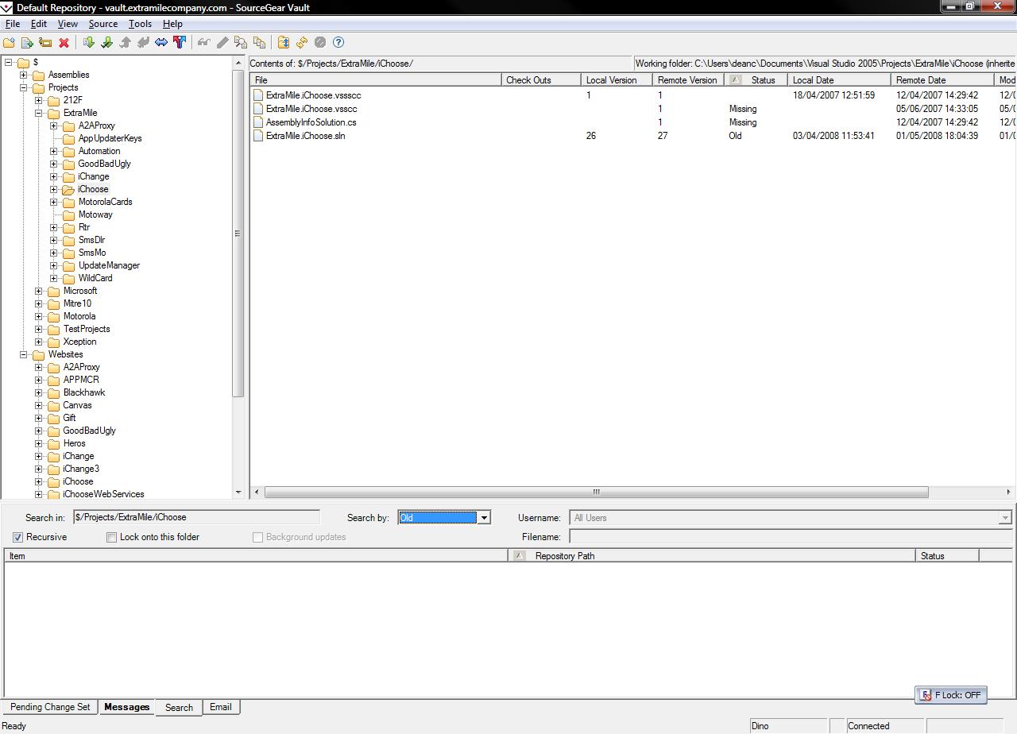The width and height of the screenshot is (1017, 734).
Task: Click the Search in path field
Action: pos(196,517)
